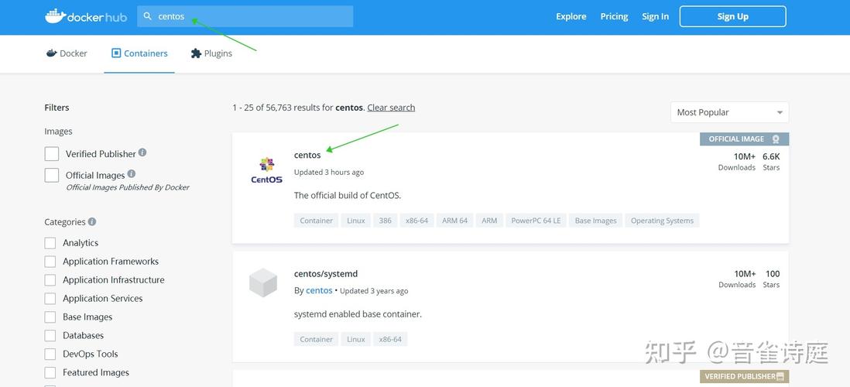The image size is (850, 387).
Task: Click the Plugins puzzle piece icon
Action: [196, 53]
